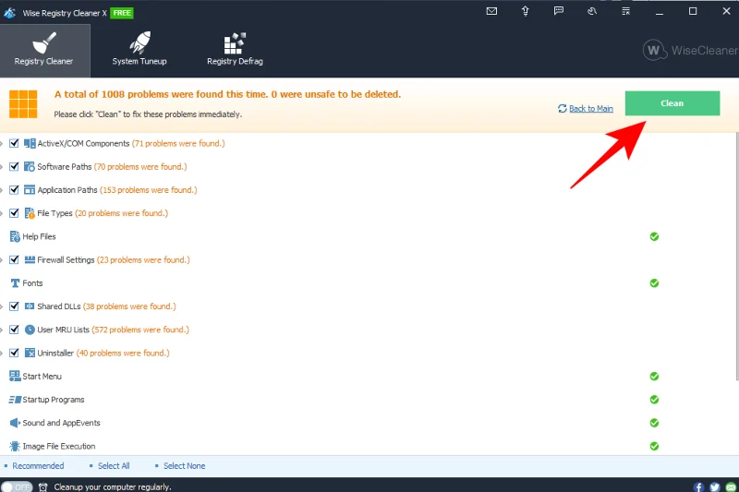
Task: Expand the Uninstaller problem list
Action: tap(3, 353)
